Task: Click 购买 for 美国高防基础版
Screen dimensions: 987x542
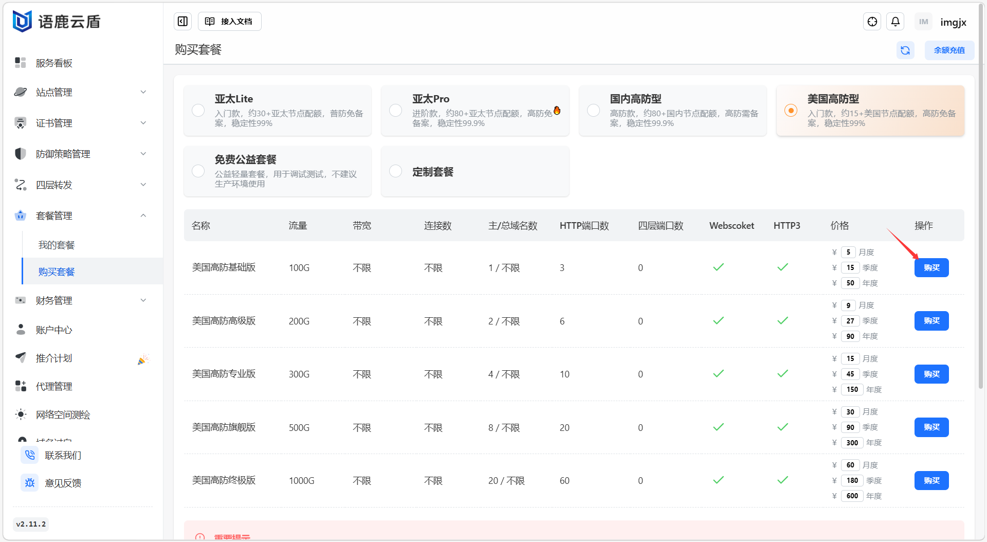Action: pyautogui.click(x=931, y=267)
